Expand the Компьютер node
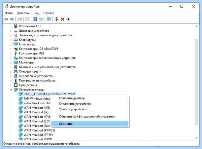The image size is (202, 149). tap(11, 44)
